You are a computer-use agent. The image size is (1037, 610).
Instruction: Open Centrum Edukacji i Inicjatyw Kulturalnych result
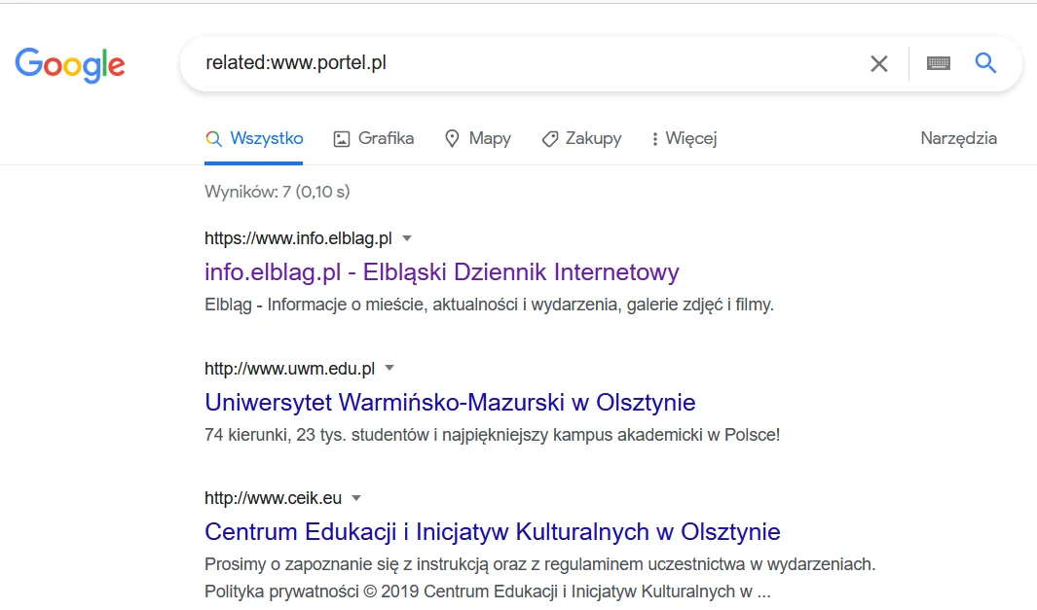(492, 532)
